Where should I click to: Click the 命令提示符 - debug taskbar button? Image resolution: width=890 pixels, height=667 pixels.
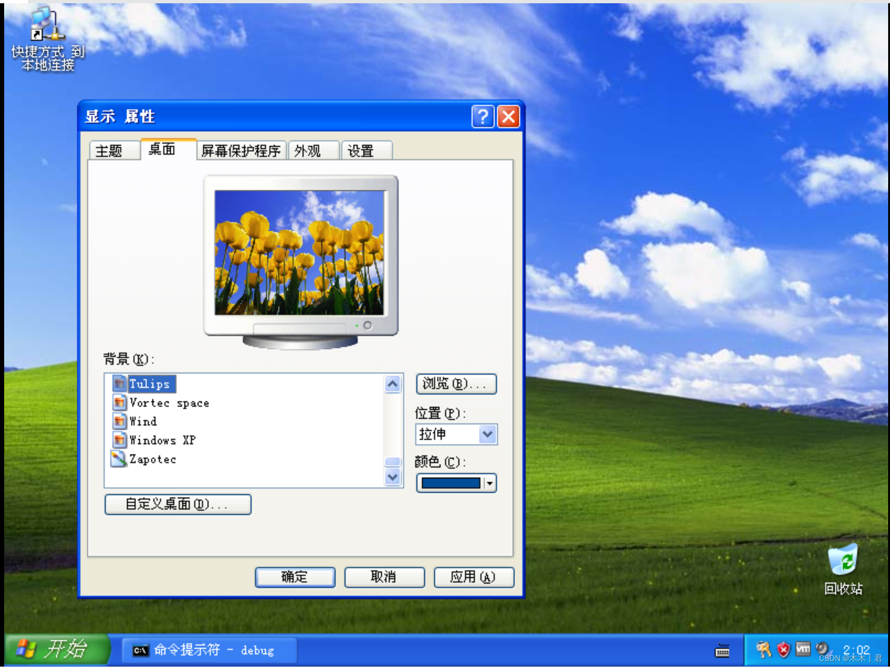tap(209, 650)
